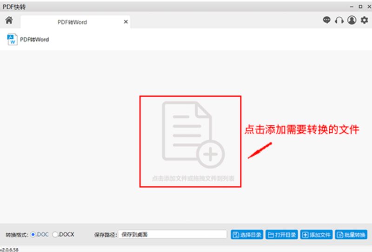This screenshot has width=372, height=252.
Task: Open the settings gear icon
Action: [x=365, y=20]
